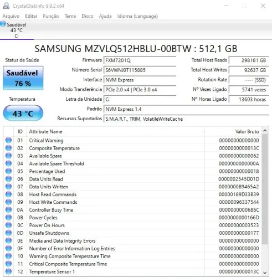Select the Power On Hours attribute name
272x277 pixels.
click(x=47, y=225)
